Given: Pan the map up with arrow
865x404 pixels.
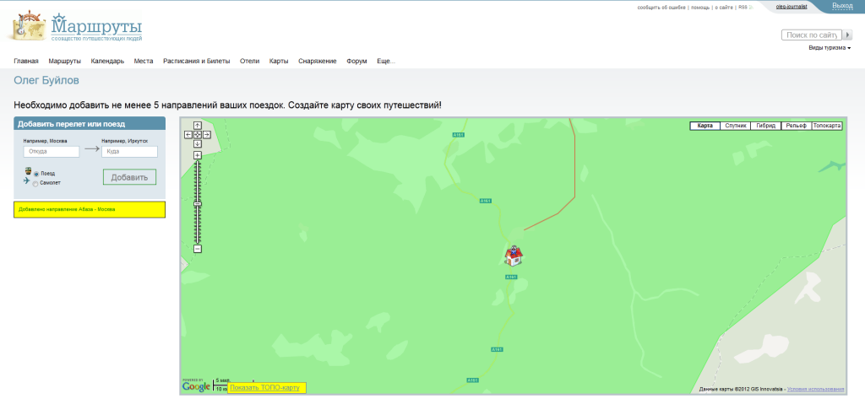Looking at the screenshot, I should [x=198, y=126].
